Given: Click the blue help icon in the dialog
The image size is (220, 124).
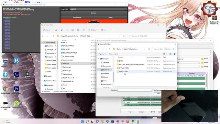Looking at the screenshot, I should tap(174, 54).
